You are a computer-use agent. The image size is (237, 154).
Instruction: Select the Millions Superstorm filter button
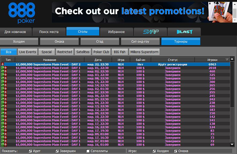pyautogui.click(x=144, y=52)
